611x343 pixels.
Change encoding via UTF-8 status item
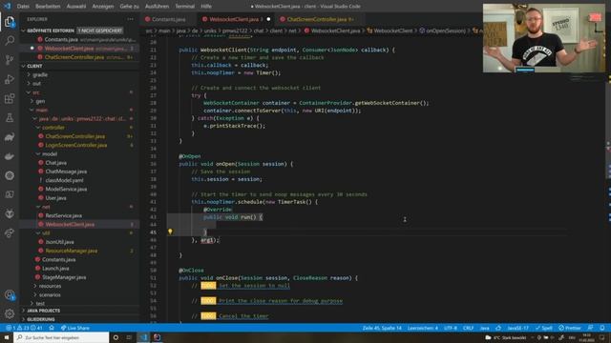click(450, 328)
